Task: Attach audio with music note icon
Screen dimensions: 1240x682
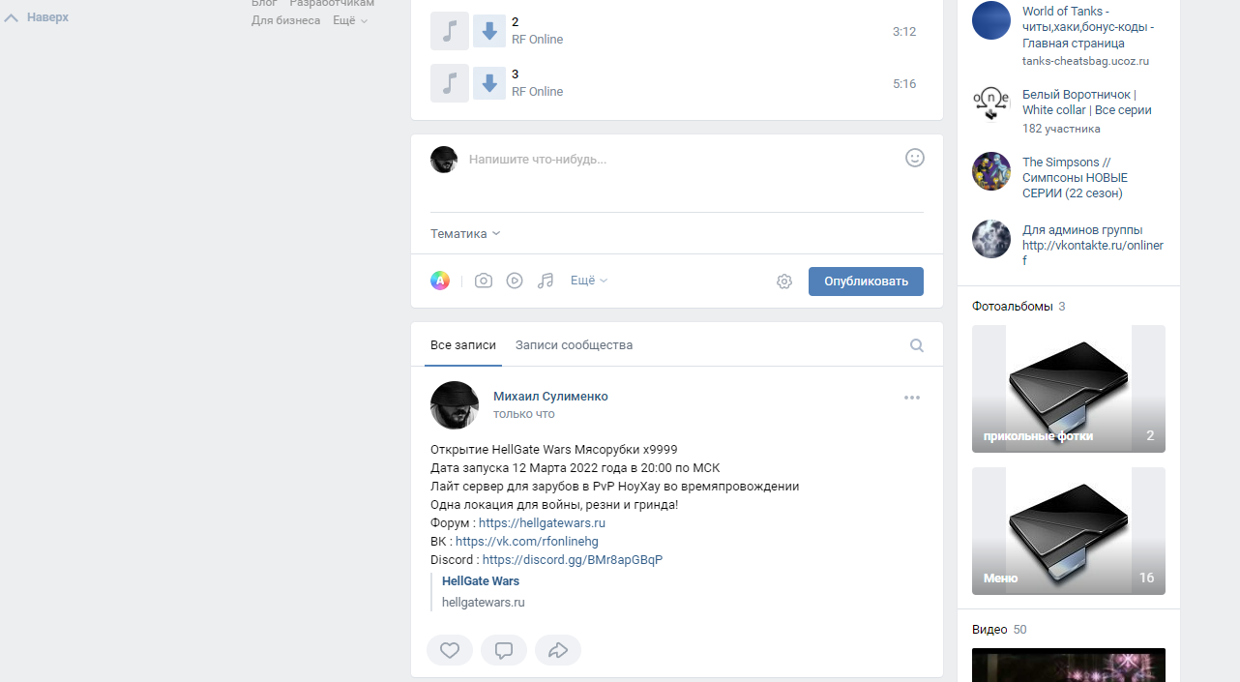Action: [x=546, y=281]
